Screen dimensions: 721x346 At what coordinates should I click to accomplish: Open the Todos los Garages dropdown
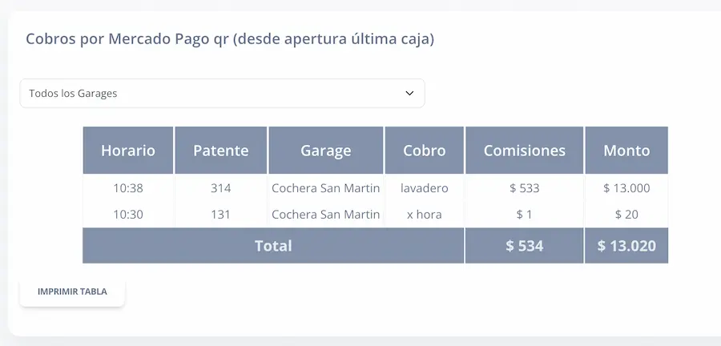[222, 93]
